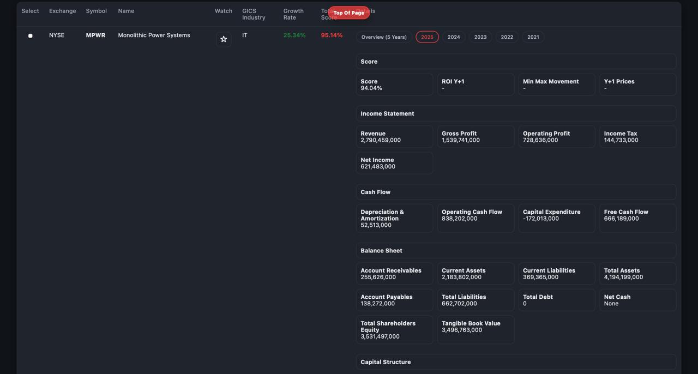The width and height of the screenshot is (698, 374).
Task: Switch to the 2021 year tab
Action: point(533,37)
